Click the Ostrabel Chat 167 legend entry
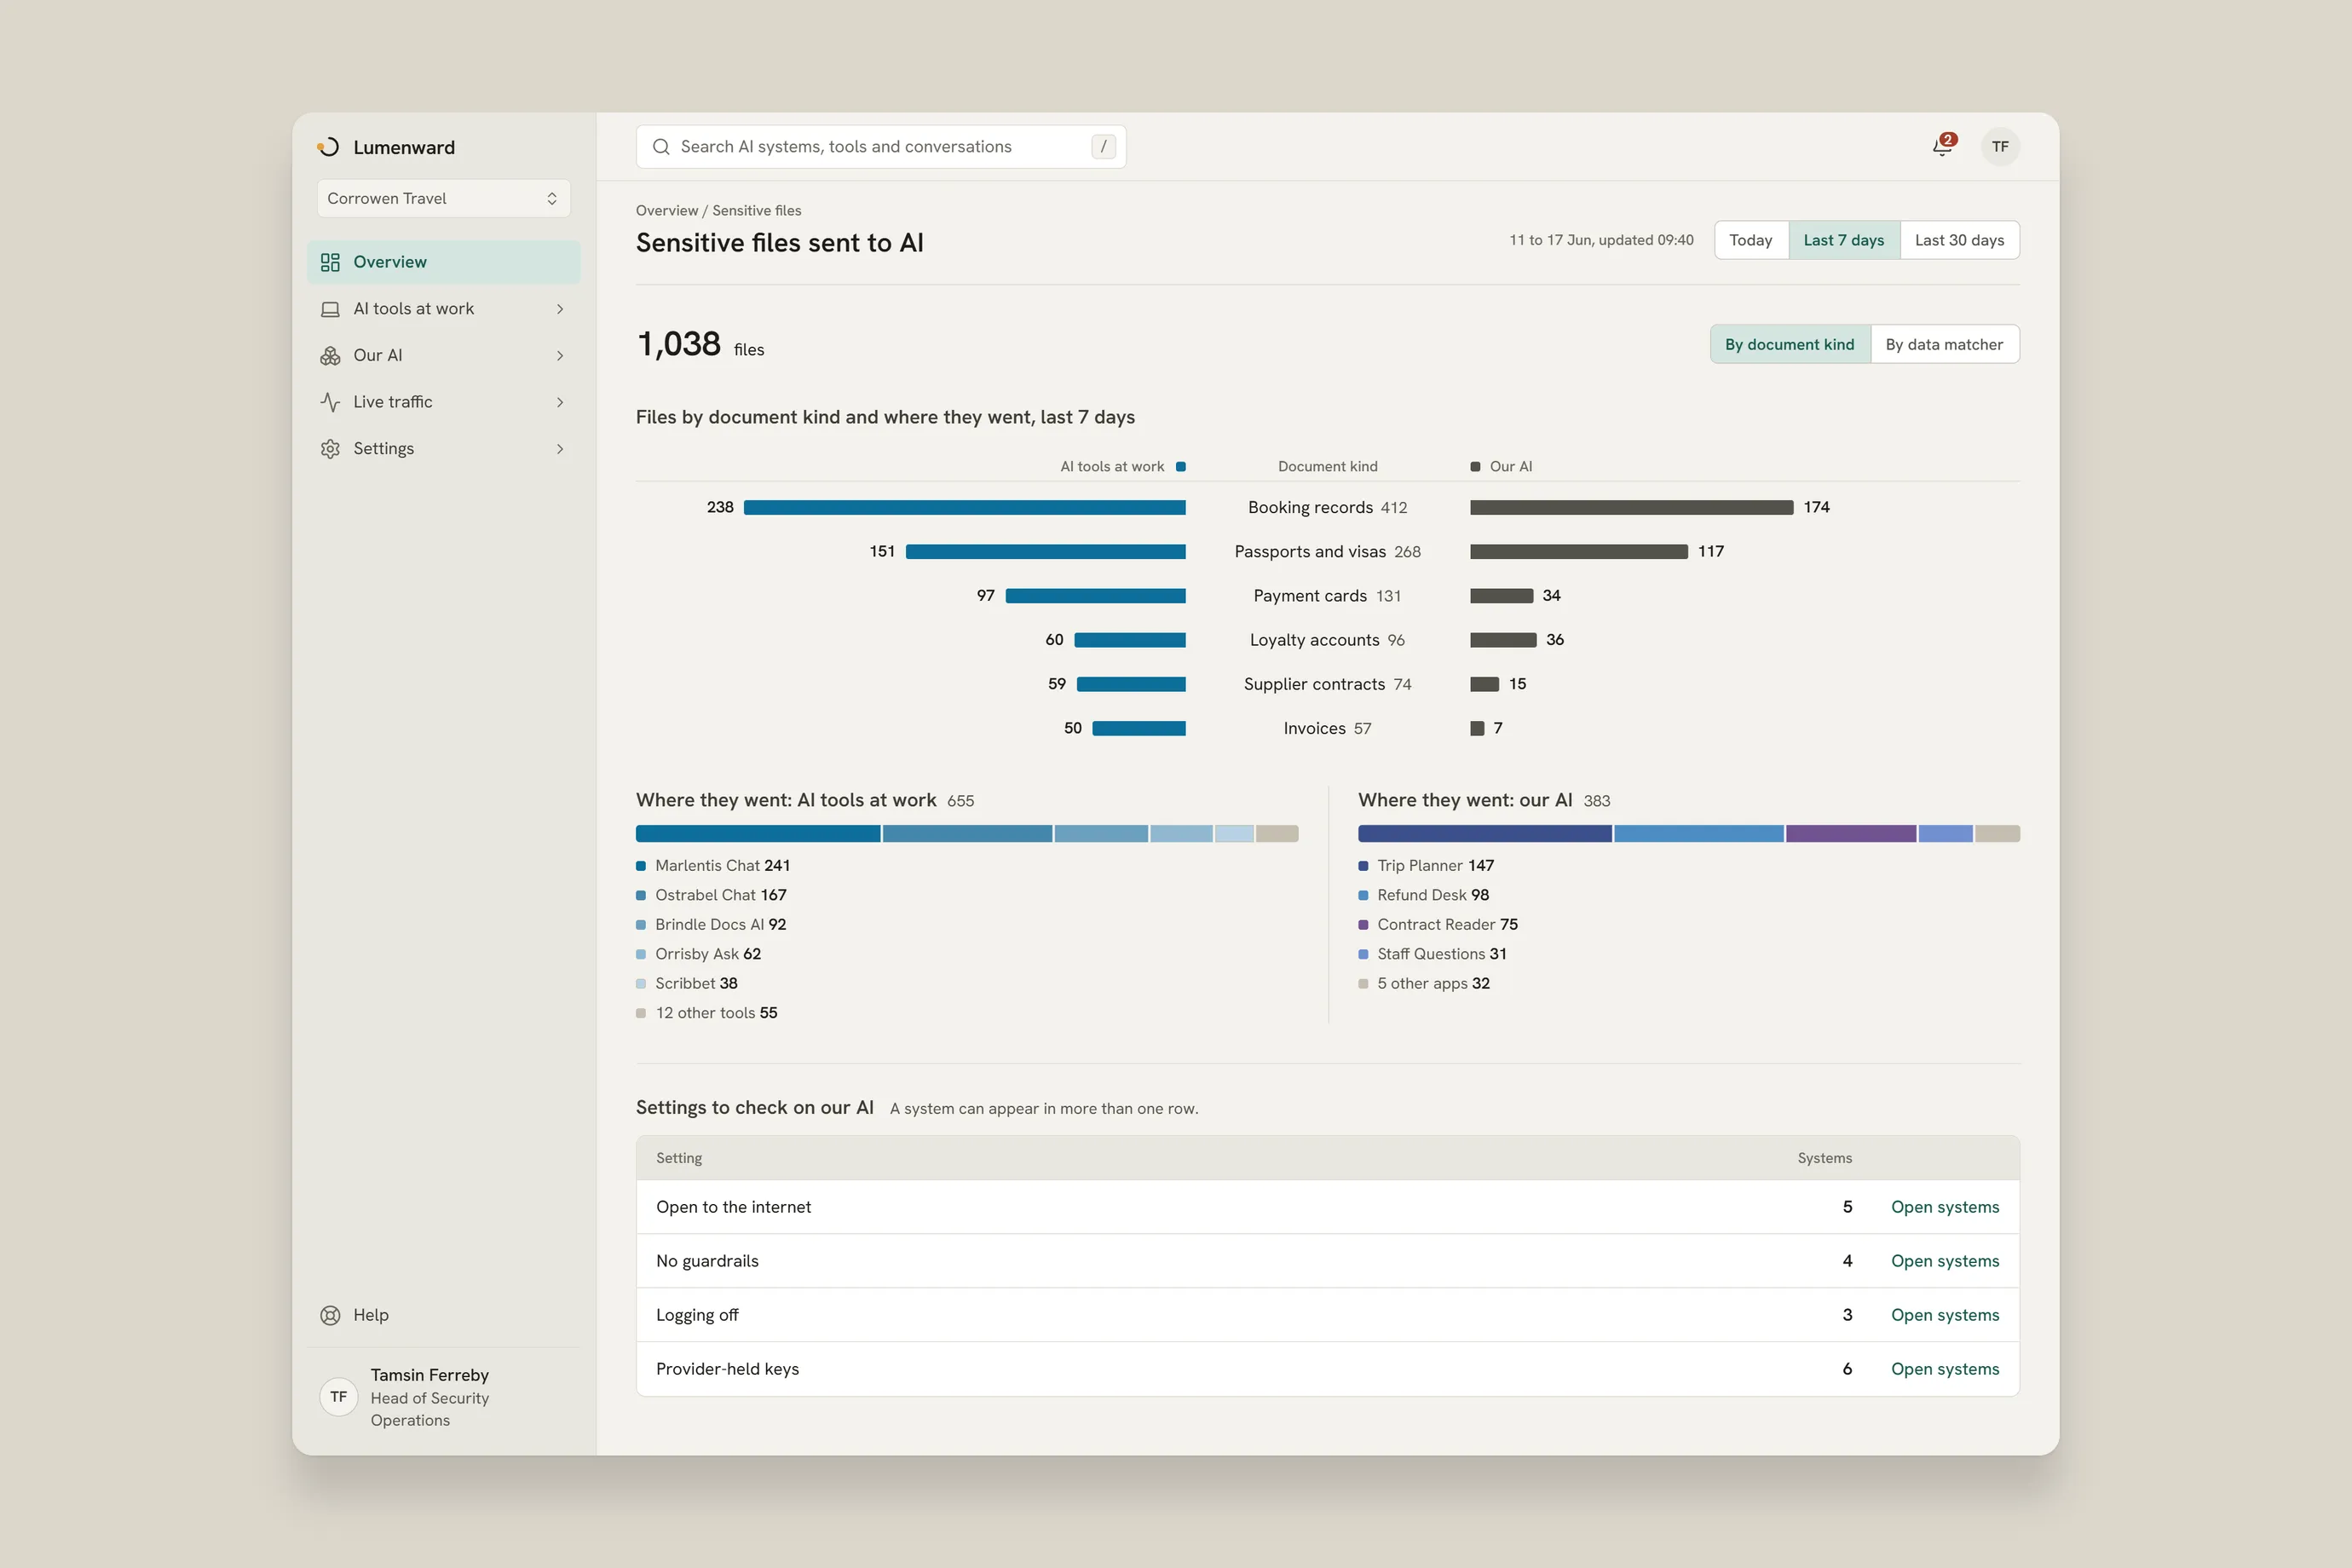 coord(711,895)
